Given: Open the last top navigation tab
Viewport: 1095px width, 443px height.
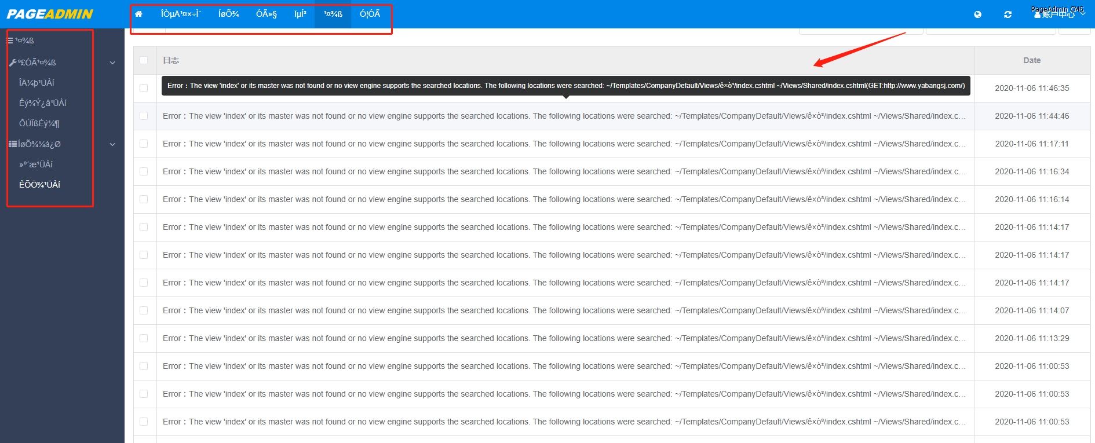Looking at the screenshot, I should pyautogui.click(x=370, y=14).
